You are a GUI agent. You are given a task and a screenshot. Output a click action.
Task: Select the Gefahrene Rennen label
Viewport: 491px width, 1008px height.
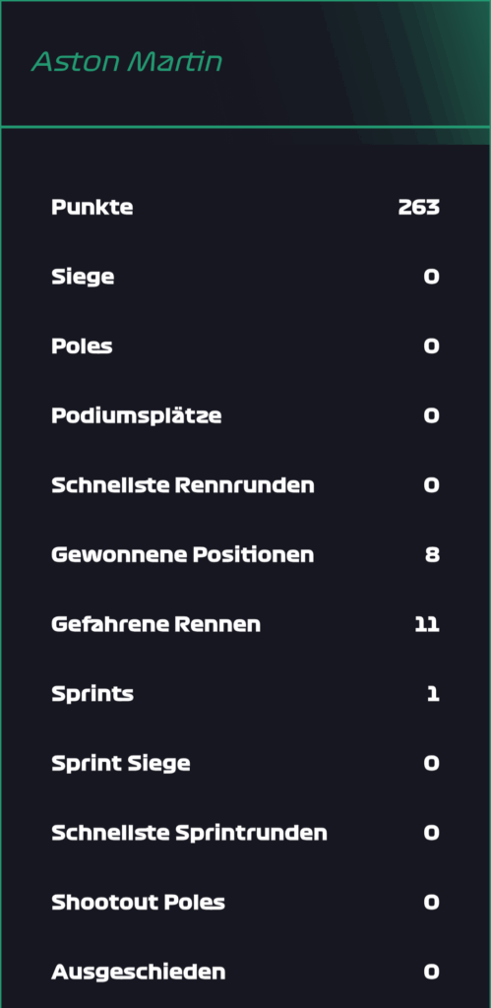pyautogui.click(x=156, y=624)
